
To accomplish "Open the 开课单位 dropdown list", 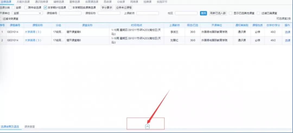I will click(28, 13).
